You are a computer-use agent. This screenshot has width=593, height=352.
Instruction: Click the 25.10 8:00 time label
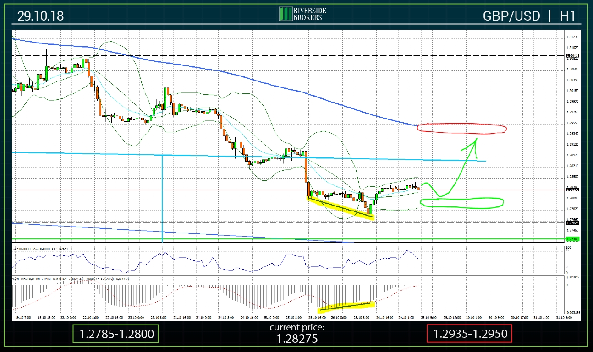[294, 317]
